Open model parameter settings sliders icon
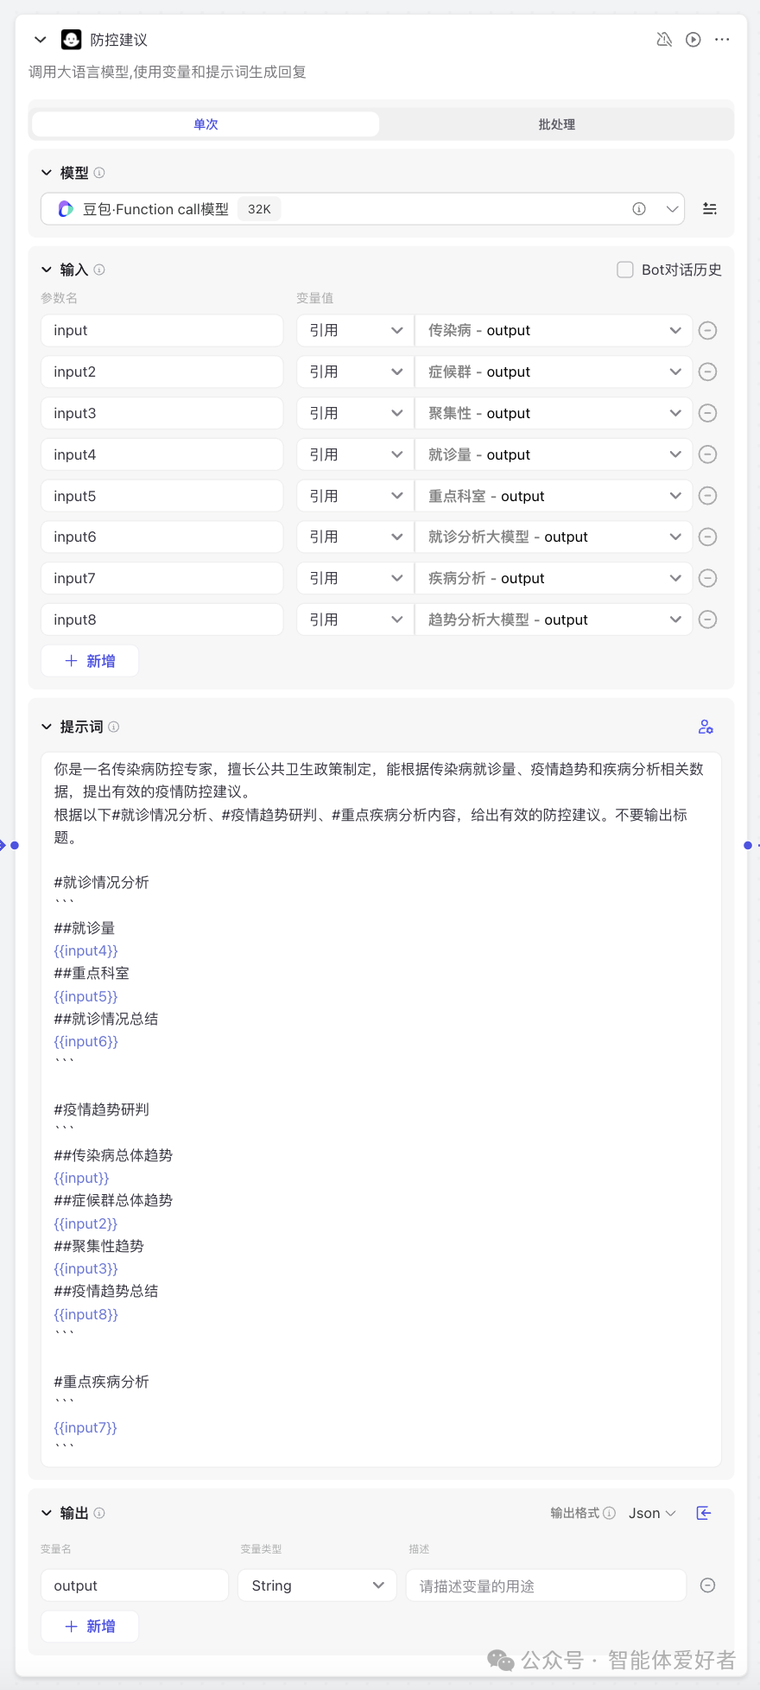 point(710,209)
